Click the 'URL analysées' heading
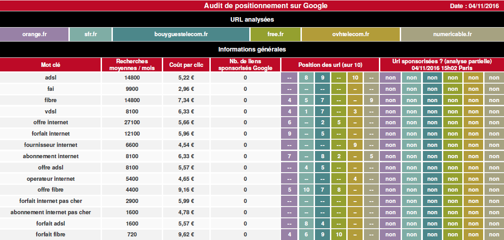This screenshot has width=504, height=240. click(x=252, y=19)
